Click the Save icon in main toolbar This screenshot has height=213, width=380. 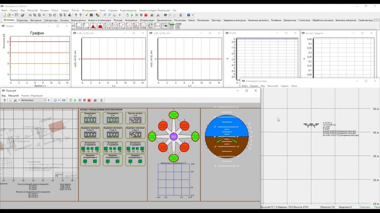[16, 15]
